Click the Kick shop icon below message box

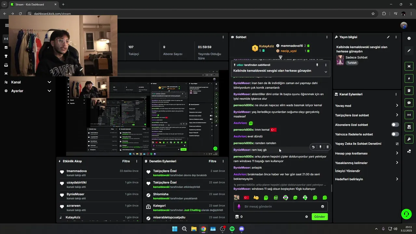(x=237, y=217)
